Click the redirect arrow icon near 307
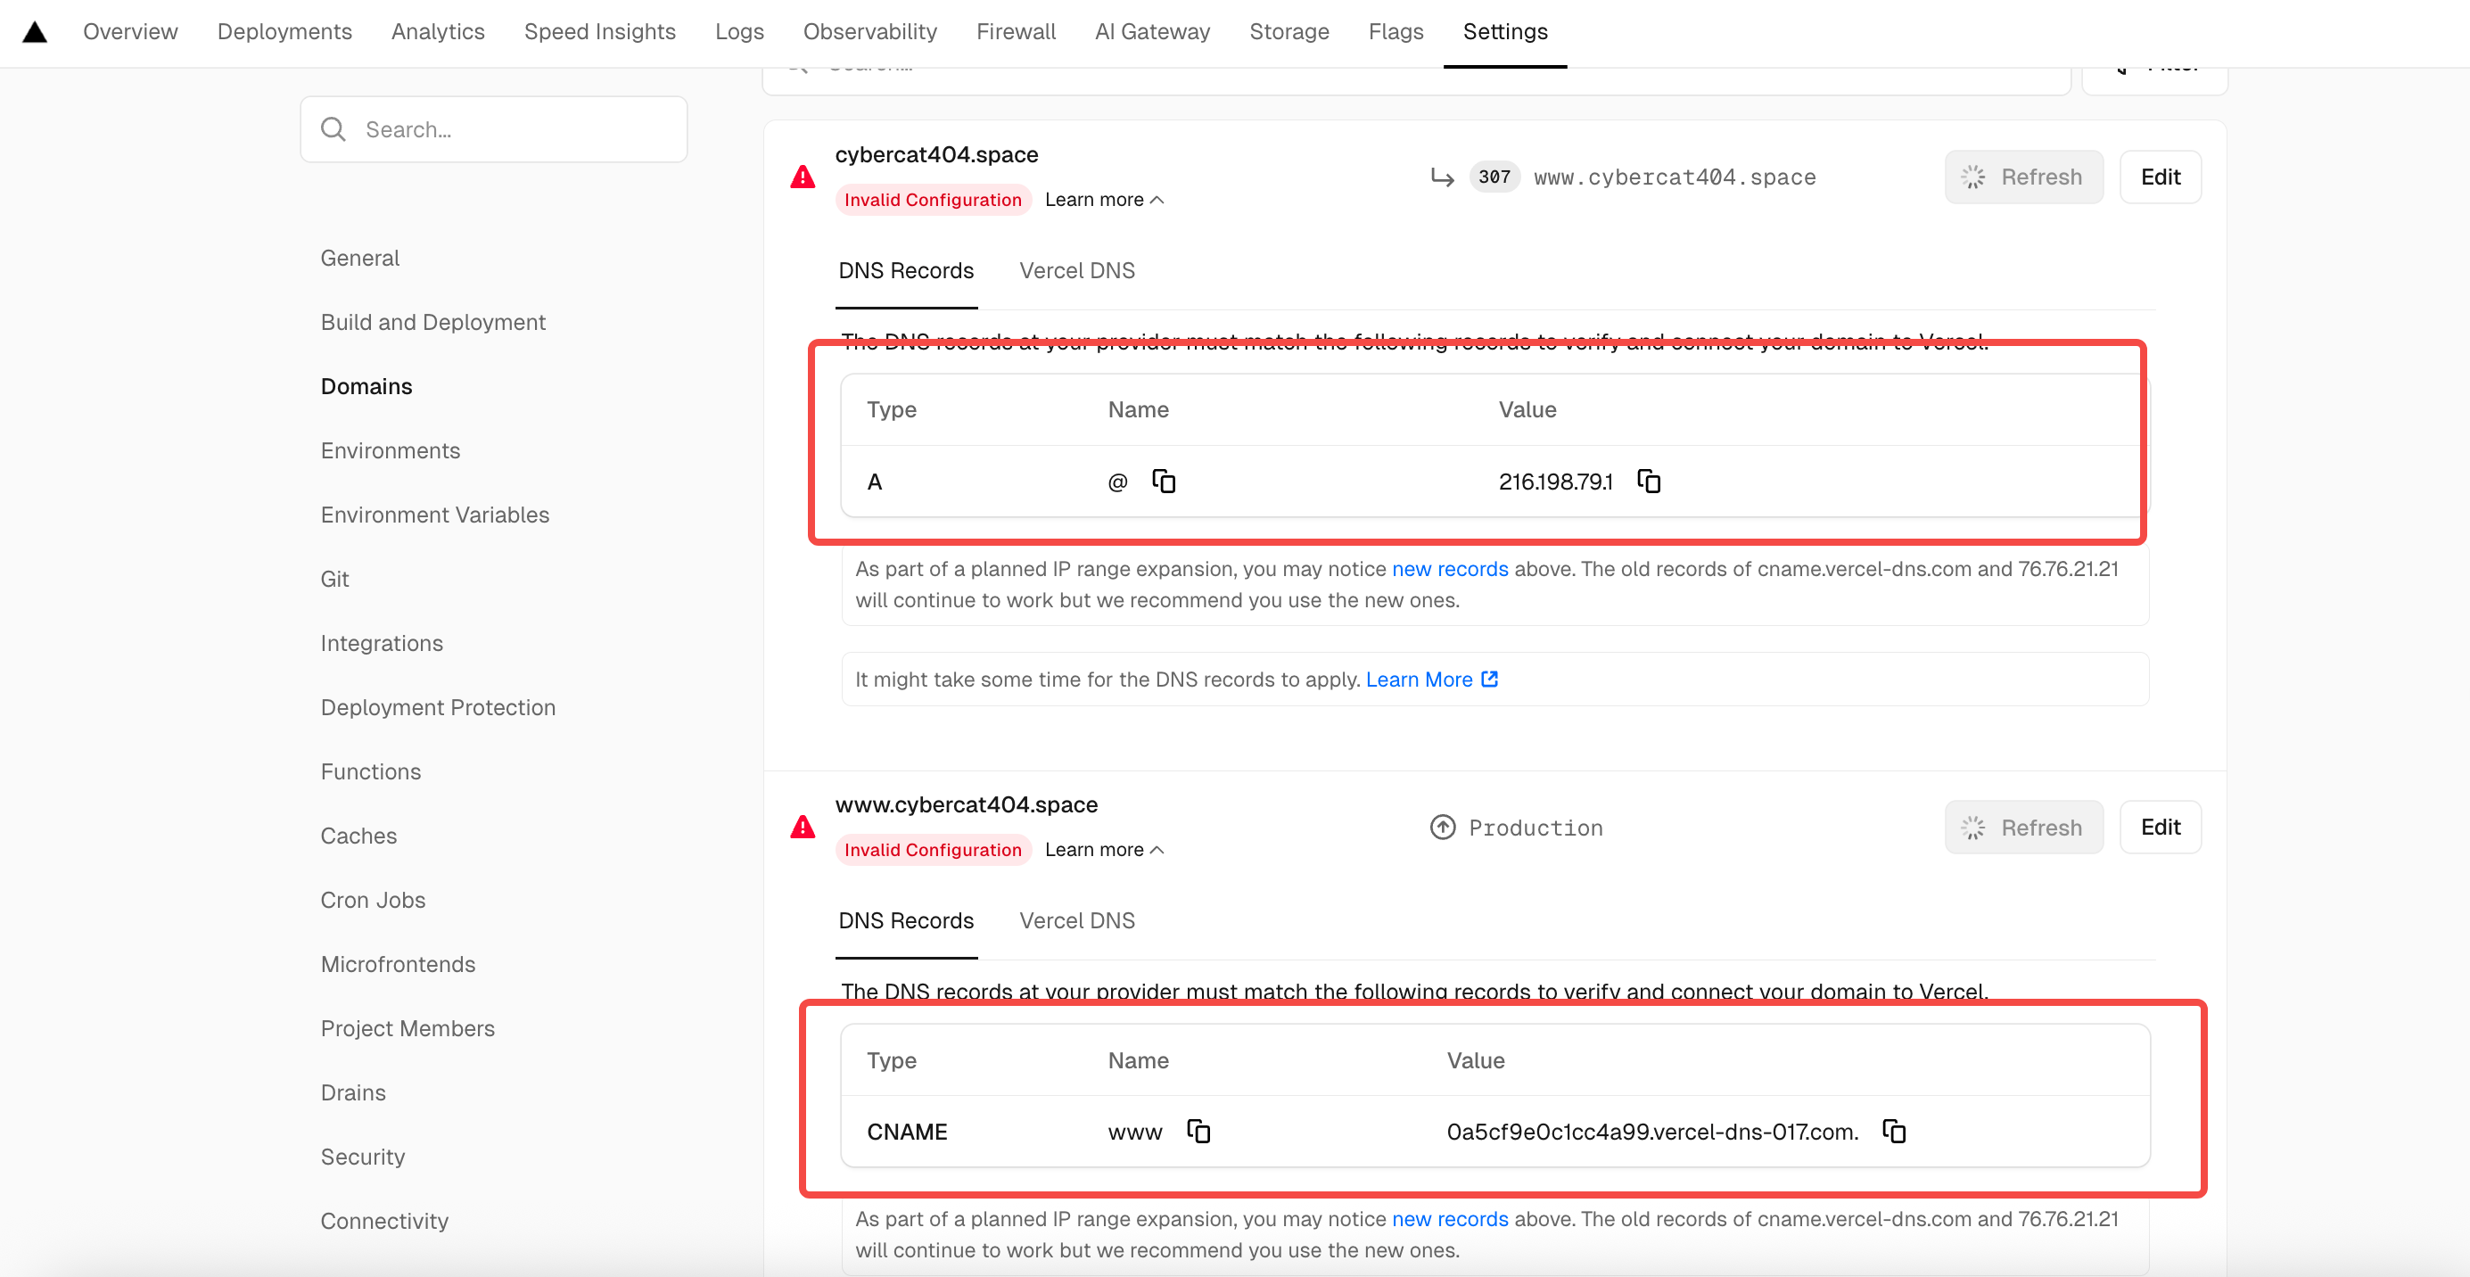Screen dimensions: 2470x1277 pyautogui.click(x=1442, y=177)
